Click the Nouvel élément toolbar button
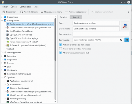This screenshot has width=132, height=104. [x=29, y=12]
